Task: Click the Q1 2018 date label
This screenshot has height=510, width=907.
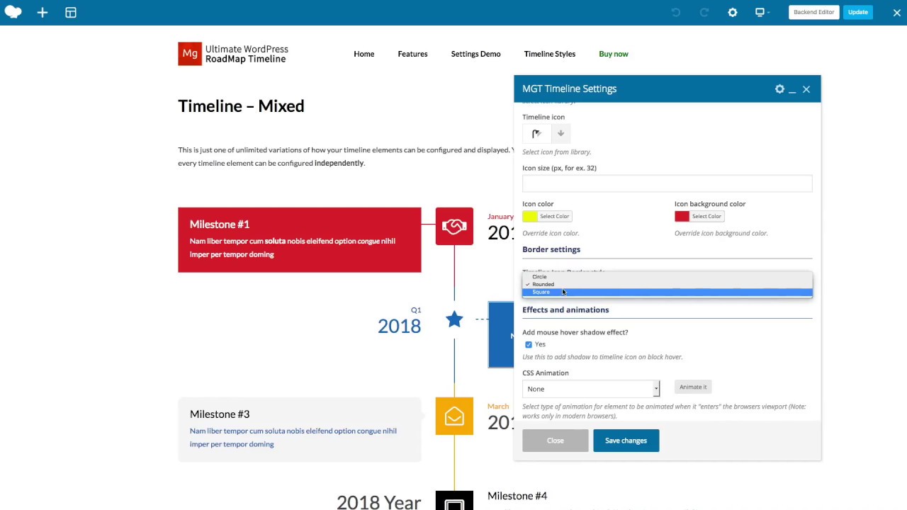Action: click(x=399, y=321)
